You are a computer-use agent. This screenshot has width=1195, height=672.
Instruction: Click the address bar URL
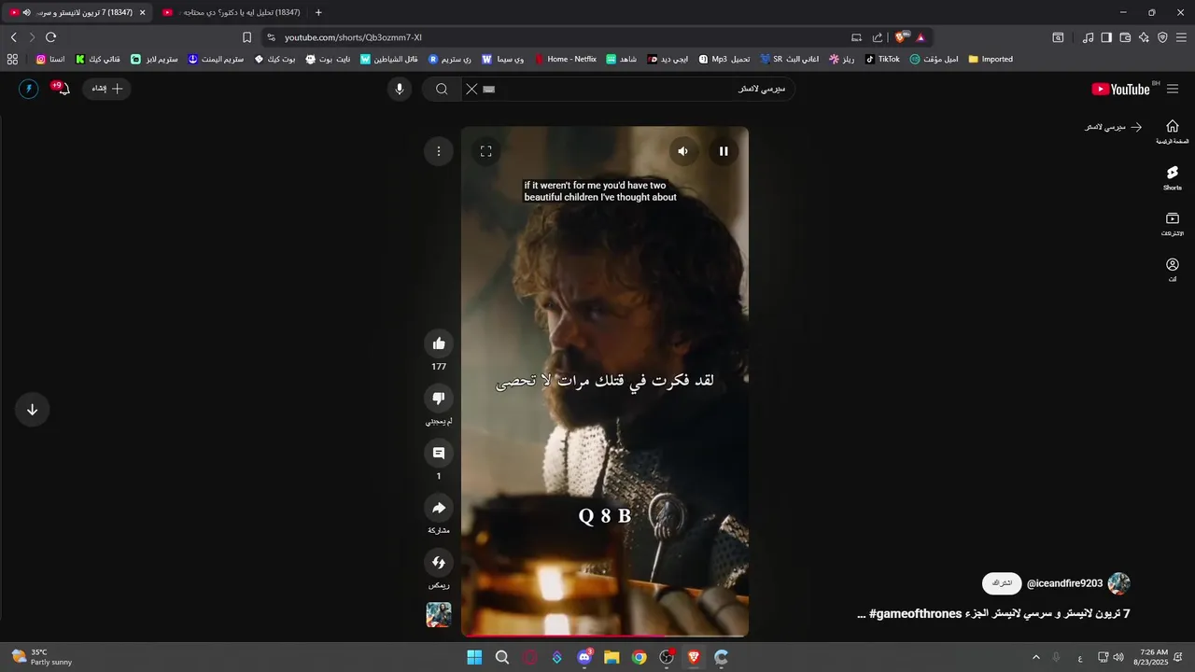(x=353, y=37)
